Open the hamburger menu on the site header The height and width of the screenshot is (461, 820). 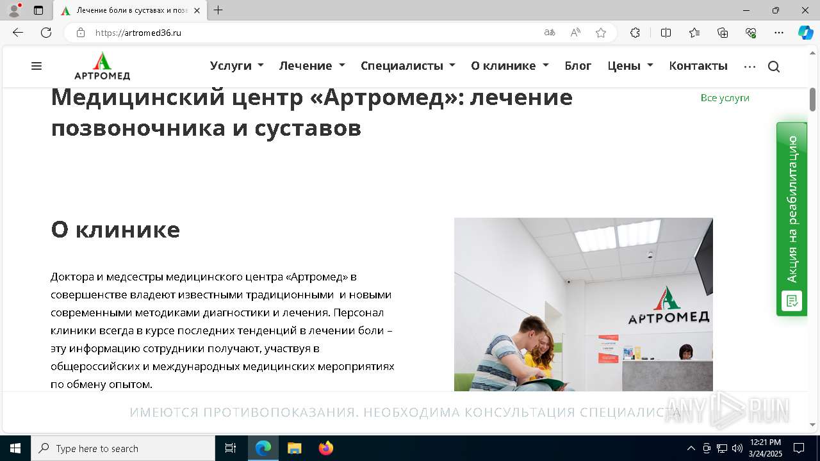[37, 66]
